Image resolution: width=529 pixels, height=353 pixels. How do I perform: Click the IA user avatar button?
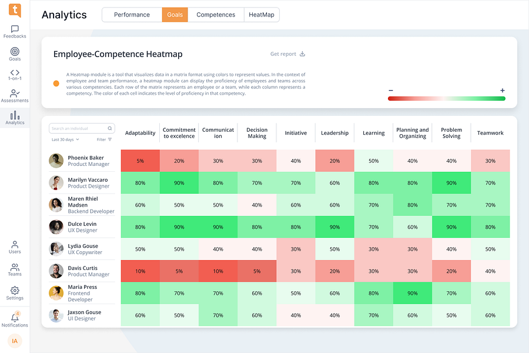(x=15, y=341)
